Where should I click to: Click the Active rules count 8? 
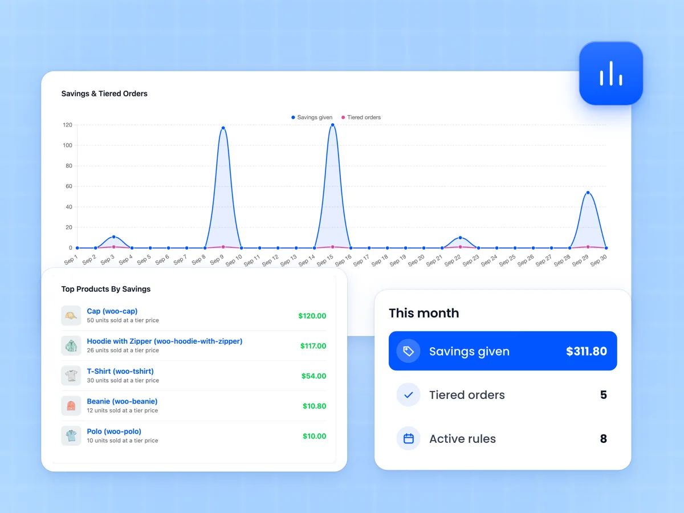[x=604, y=439]
